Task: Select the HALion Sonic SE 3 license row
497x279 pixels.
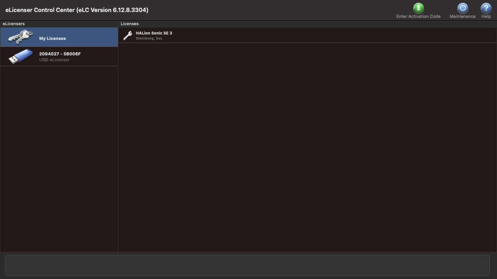Action: point(308,35)
